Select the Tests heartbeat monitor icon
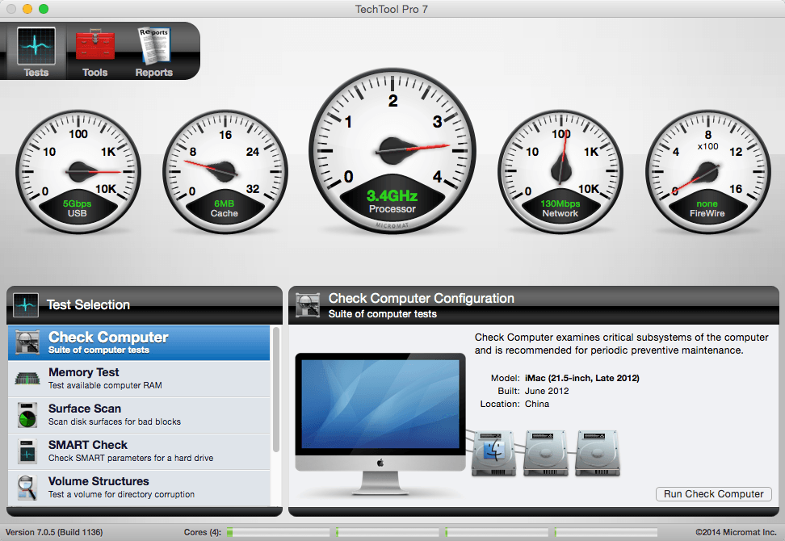The width and height of the screenshot is (785, 541). pos(36,46)
